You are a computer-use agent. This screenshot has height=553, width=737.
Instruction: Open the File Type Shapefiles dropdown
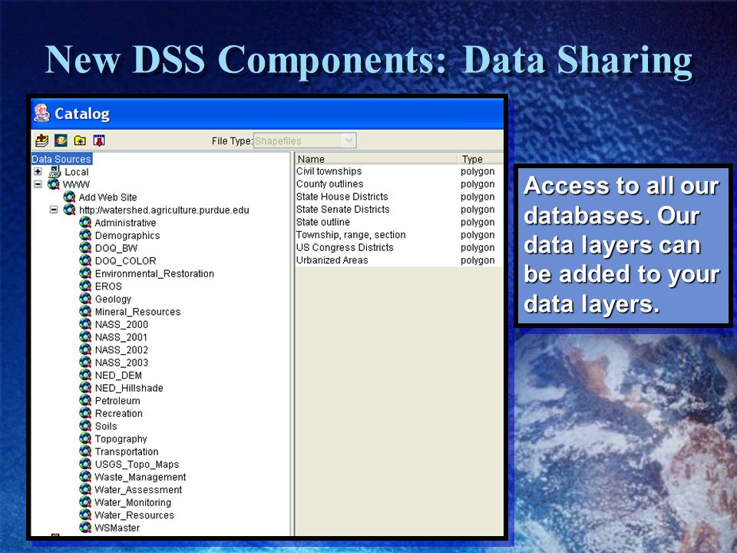(x=349, y=141)
